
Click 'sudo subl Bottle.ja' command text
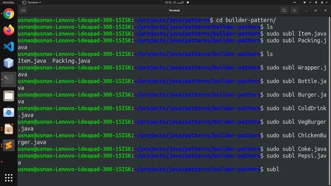296,81
